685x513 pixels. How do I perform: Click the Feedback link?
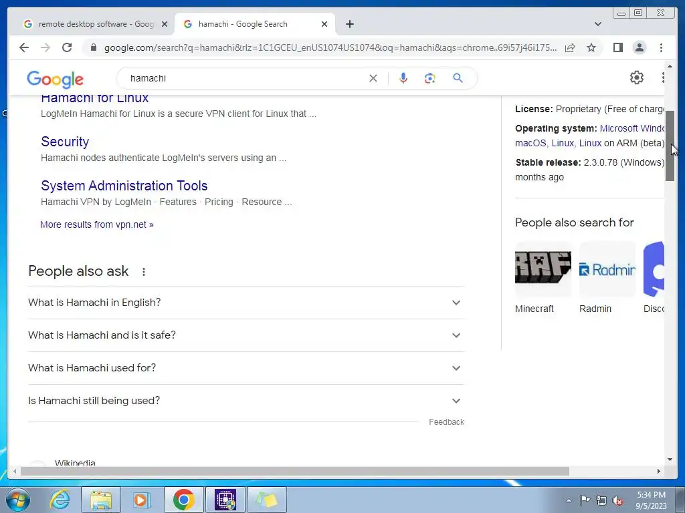(x=446, y=422)
